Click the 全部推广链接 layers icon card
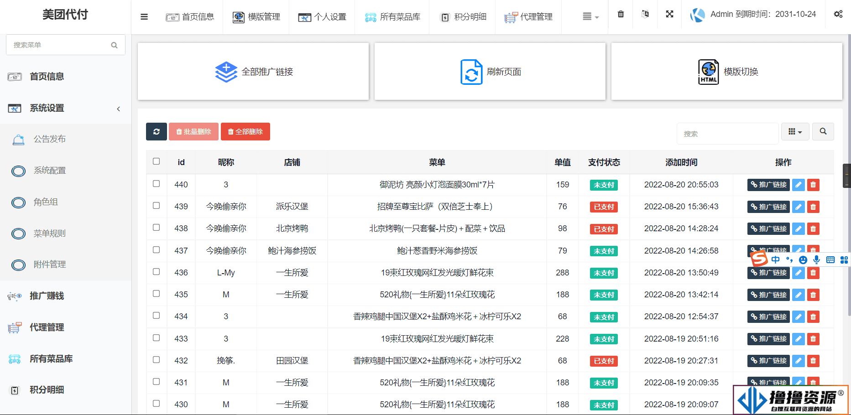Viewport: 851px width, 415px height. coord(253,72)
